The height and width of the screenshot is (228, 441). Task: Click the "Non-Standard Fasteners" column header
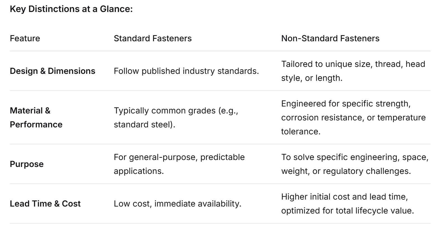point(330,38)
